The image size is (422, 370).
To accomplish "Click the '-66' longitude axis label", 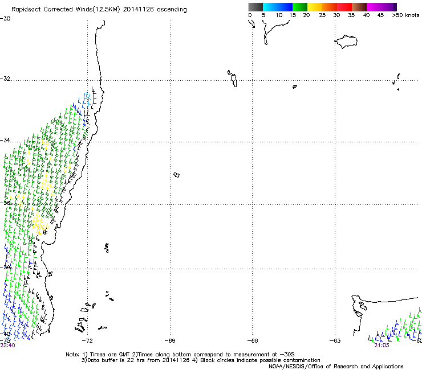I will pyautogui.click(x=253, y=341).
